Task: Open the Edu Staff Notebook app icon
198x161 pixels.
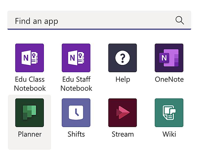Action: 76,58
